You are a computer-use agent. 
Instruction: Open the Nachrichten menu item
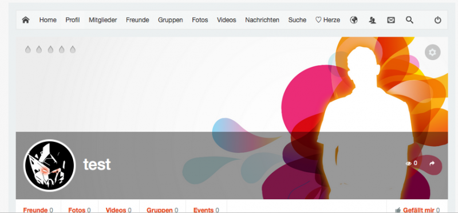(x=262, y=20)
